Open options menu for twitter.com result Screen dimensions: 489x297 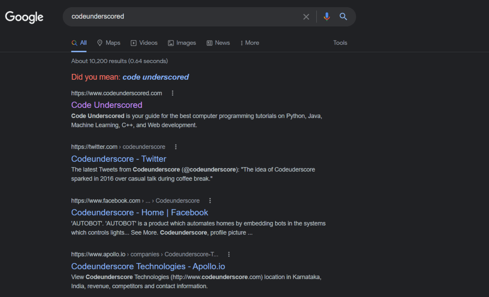click(x=176, y=147)
